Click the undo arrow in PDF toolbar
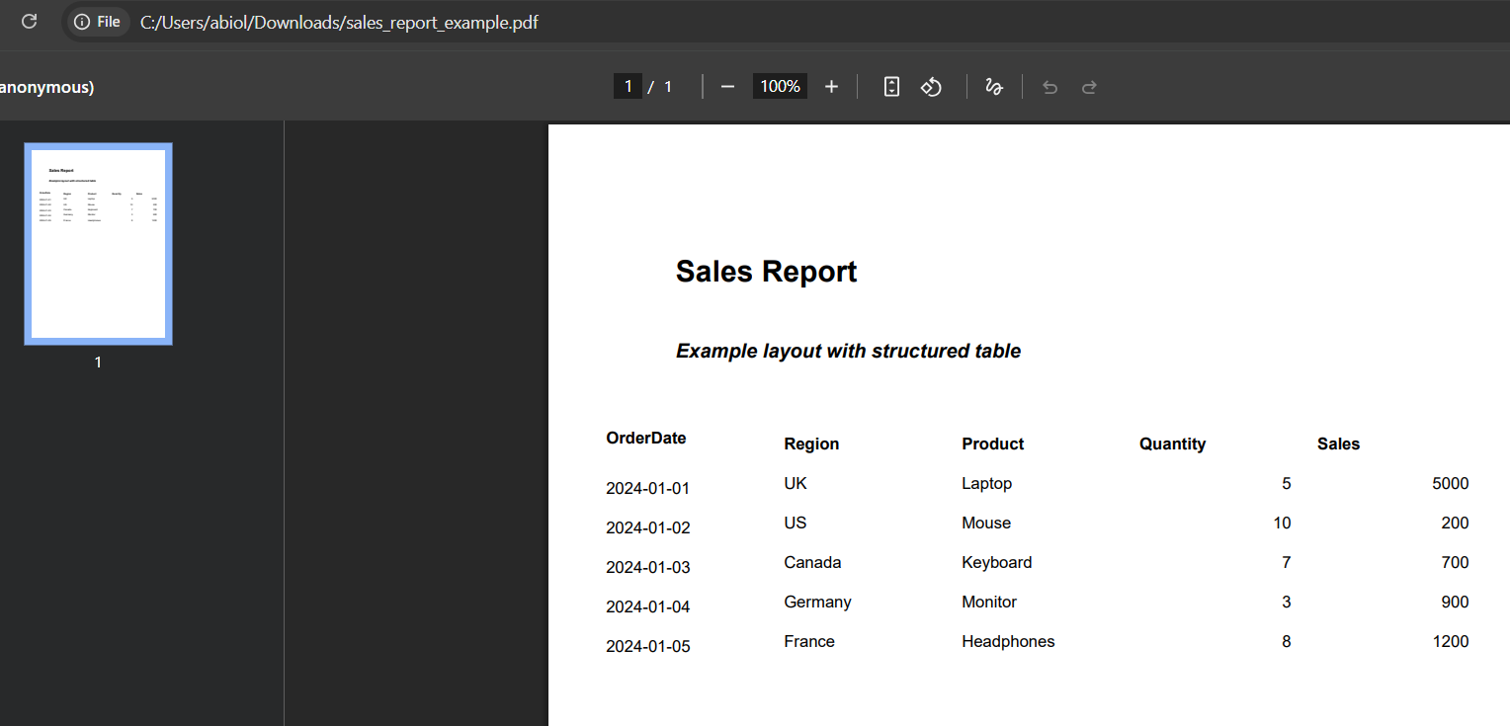Screen dimensions: 1510x726 tap(1049, 87)
